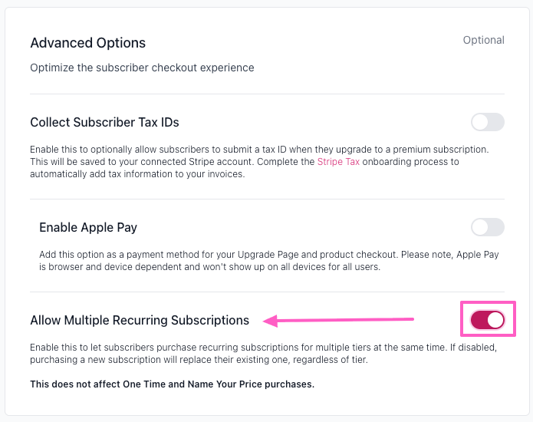Click the bold One Time purchases note
The image size is (533, 422).
[172, 384]
